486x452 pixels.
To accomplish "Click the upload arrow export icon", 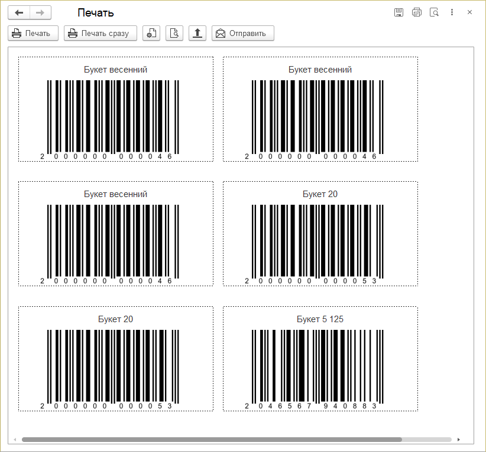I will click(x=197, y=34).
